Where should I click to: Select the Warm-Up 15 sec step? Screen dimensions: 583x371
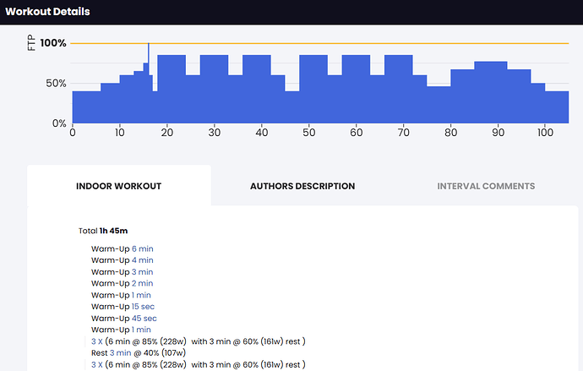pyautogui.click(x=123, y=307)
